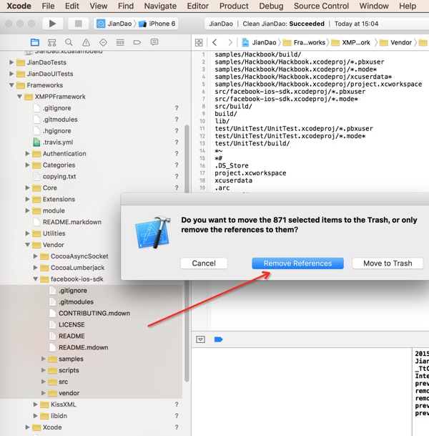Click the navigator vertical scrollbar
429x436 pixels.
(187, 253)
